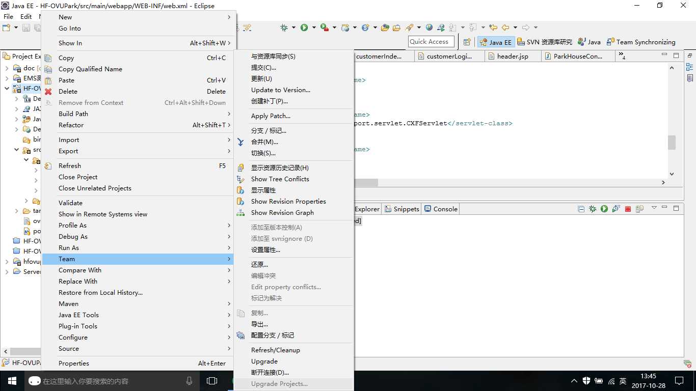The image size is (696, 391).
Task: Start the server with the green play icon in Servers view
Action: [604, 209]
